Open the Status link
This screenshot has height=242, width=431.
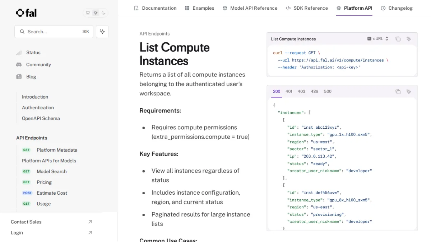(x=33, y=52)
